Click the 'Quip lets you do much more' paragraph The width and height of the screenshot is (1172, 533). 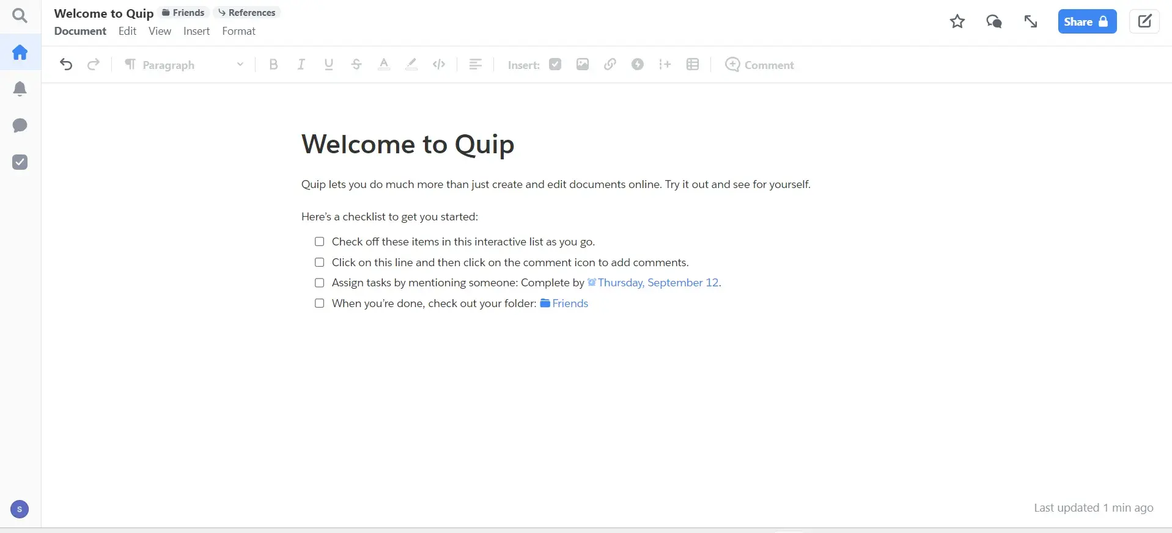(556, 184)
